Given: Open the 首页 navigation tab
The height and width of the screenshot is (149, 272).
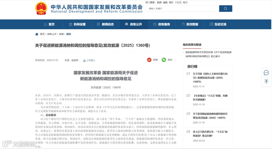Looking at the screenshot, I should (x=49, y=24).
